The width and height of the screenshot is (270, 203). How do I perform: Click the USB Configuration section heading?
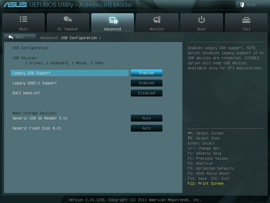pos(31,48)
